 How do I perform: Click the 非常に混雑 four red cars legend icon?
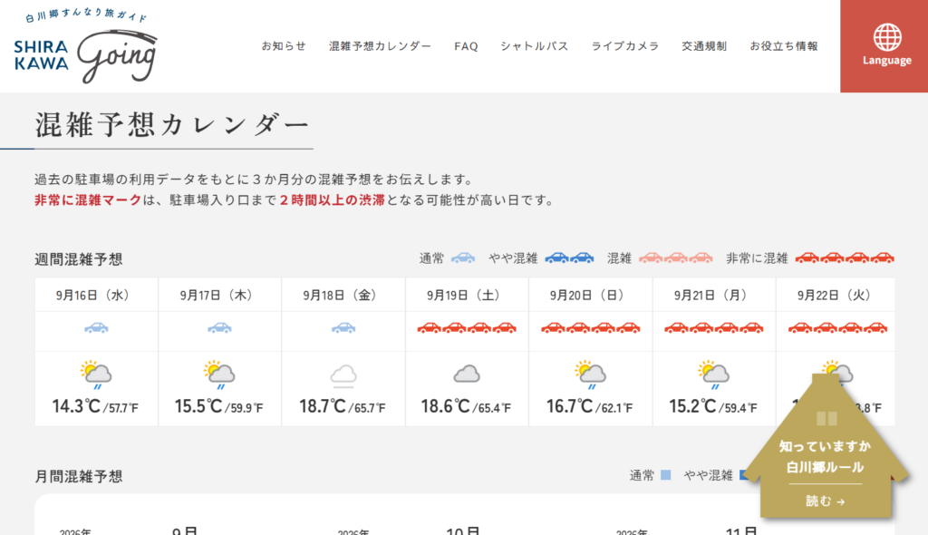[x=845, y=258]
